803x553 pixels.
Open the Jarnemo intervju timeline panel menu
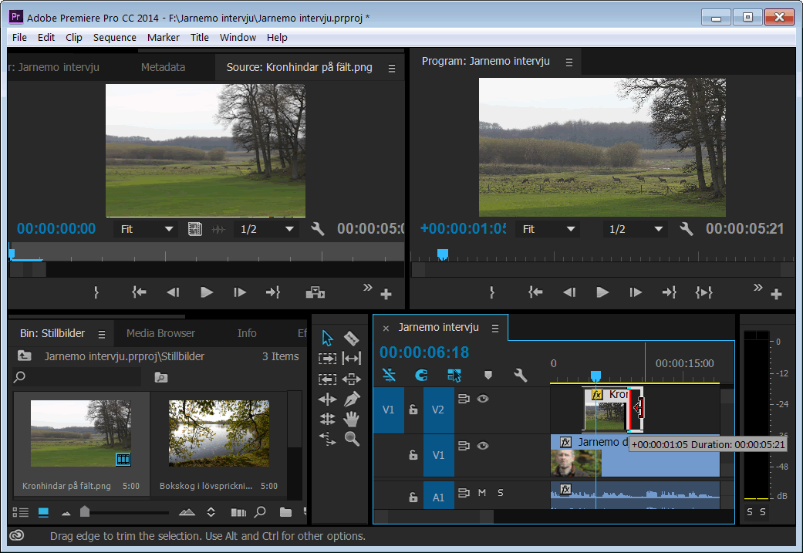(495, 328)
